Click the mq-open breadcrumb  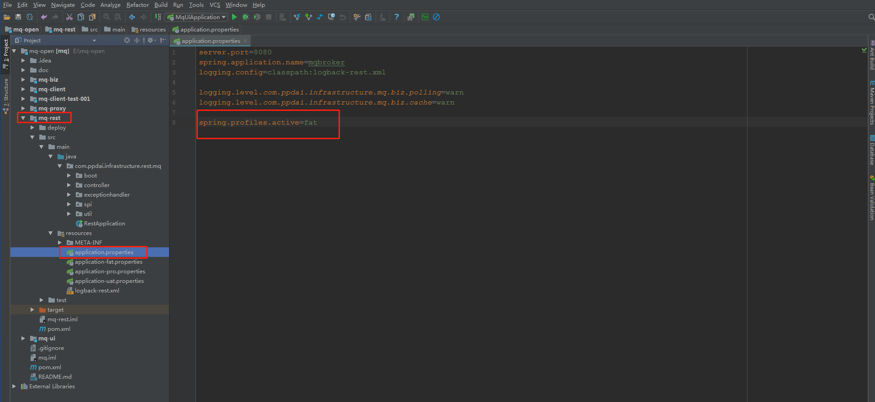tap(22, 29)
